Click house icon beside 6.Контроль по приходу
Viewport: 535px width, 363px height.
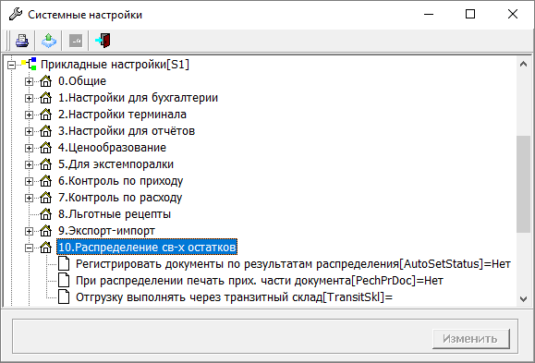coord(45,181)
